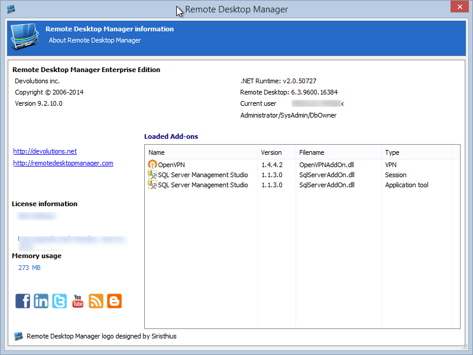
Task: Click the Memory usage heading
Action: tap(37, 256)
